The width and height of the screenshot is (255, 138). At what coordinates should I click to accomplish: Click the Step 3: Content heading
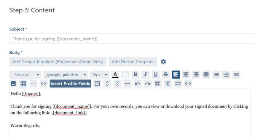(32, 10)
